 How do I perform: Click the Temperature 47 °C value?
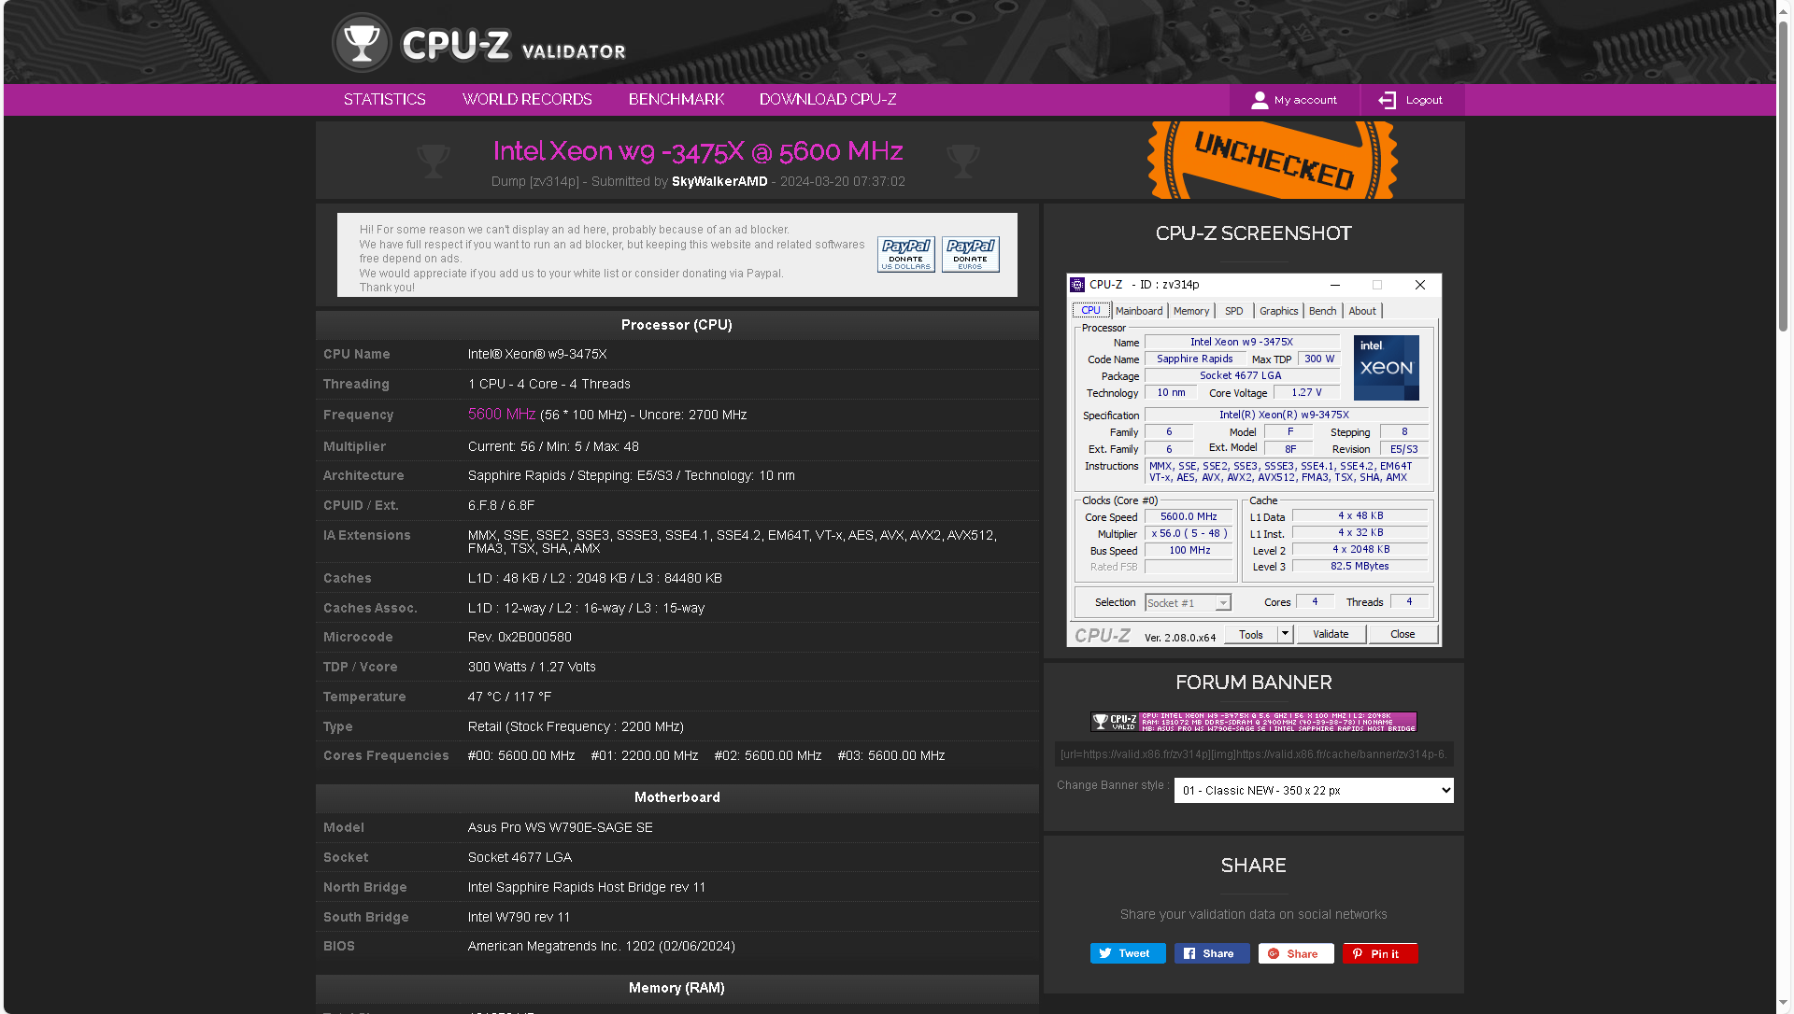point(509,697)
